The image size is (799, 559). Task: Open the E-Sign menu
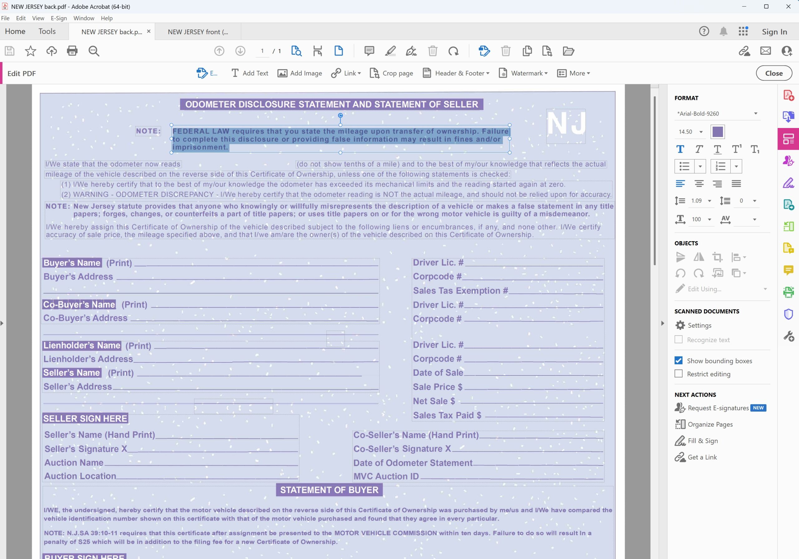tap(59, 18)
